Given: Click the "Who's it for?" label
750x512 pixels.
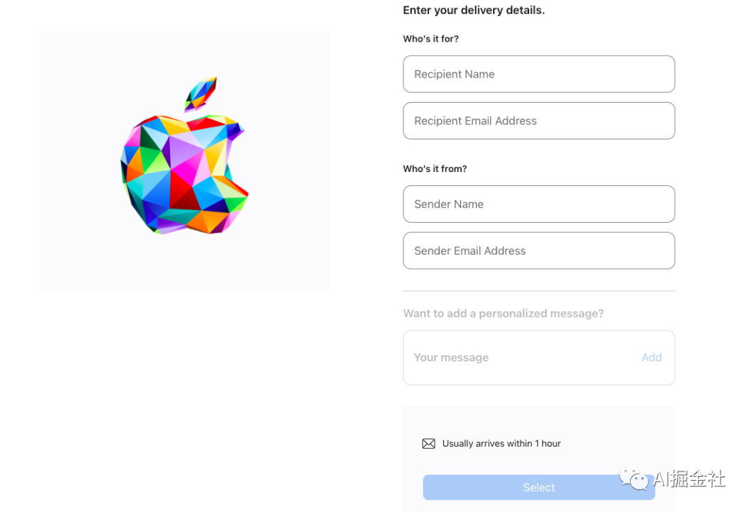Looking at the screenshot, I should (x=431, y=39).
